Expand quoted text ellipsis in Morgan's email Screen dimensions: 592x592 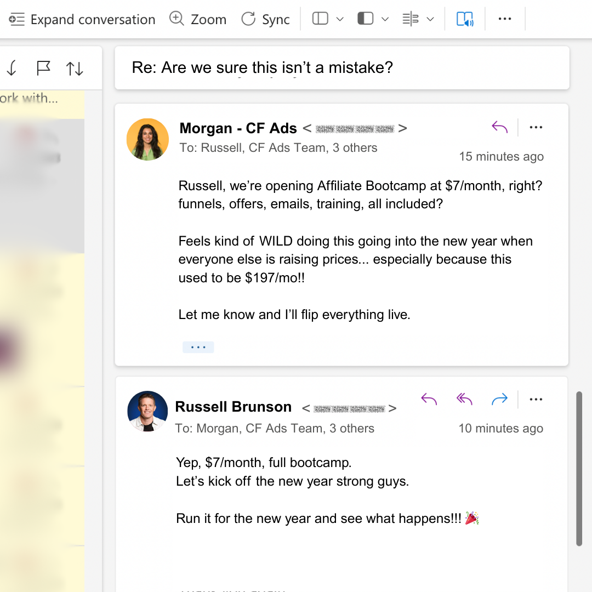[198, 347]
